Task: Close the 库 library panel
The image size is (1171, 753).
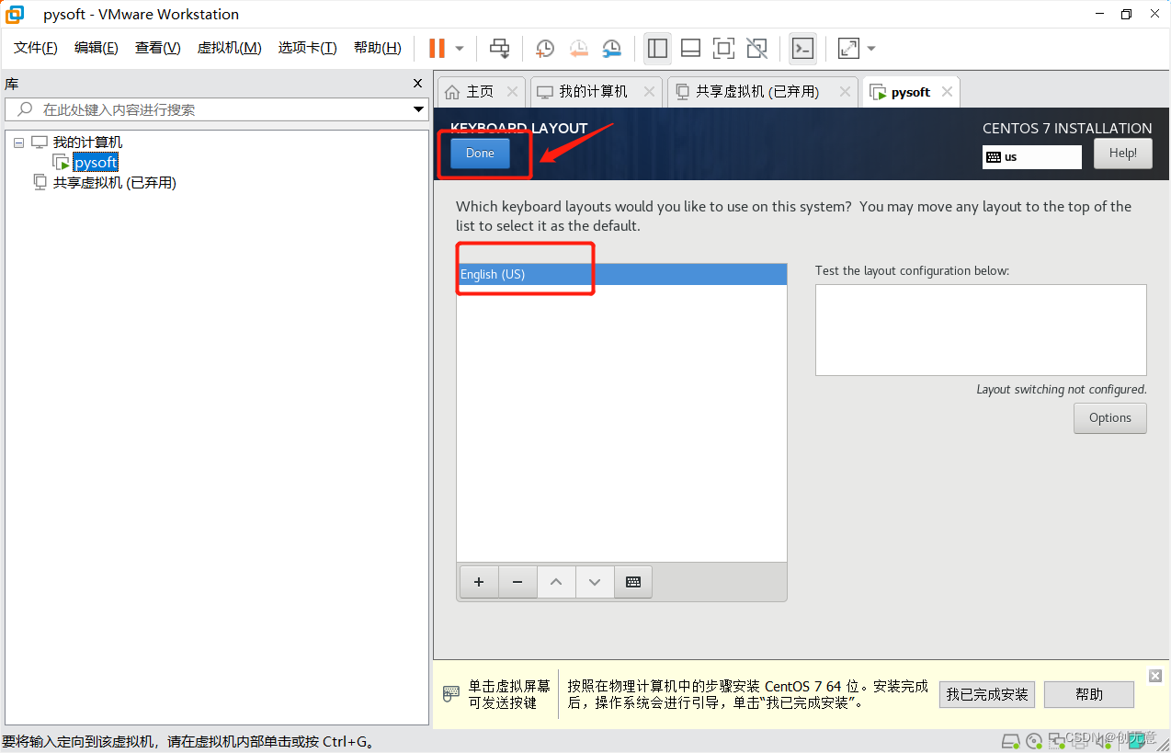Action: tap(418, 84)
